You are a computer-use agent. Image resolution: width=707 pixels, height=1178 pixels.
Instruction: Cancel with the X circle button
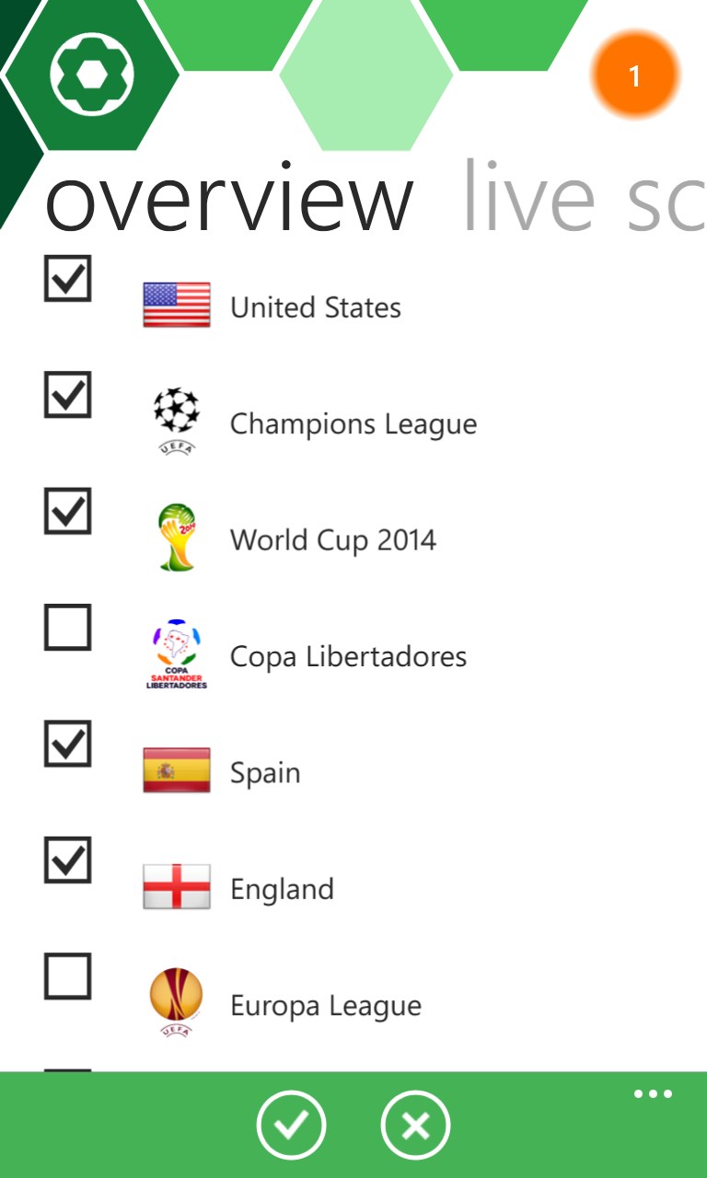[x=415, y=1125]
